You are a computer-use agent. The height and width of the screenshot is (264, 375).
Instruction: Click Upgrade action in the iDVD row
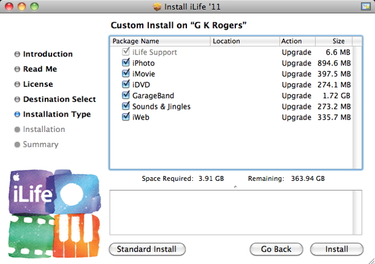coord(297,85)
